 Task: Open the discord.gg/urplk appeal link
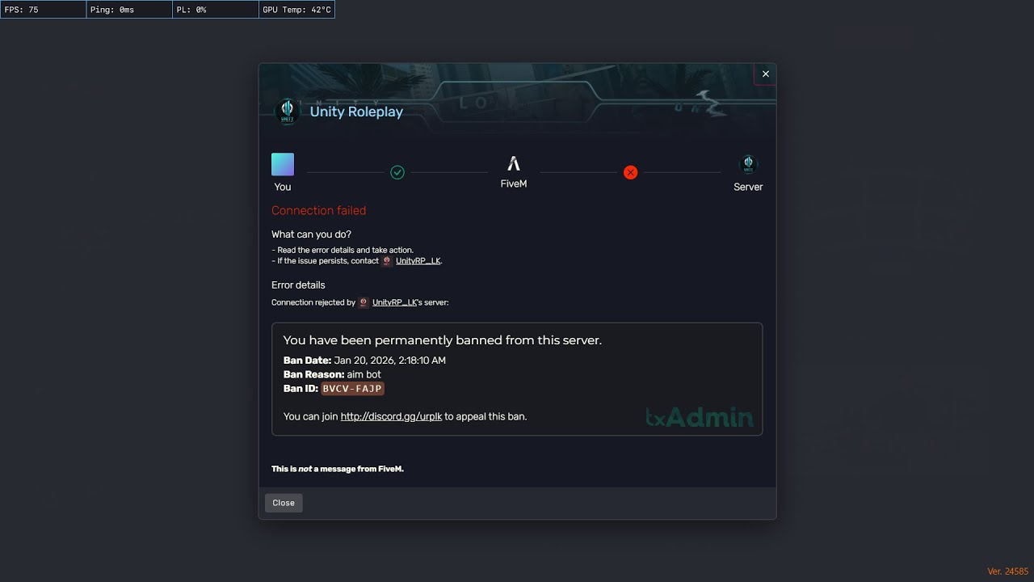pyautogui.click(x=391, y=416)
